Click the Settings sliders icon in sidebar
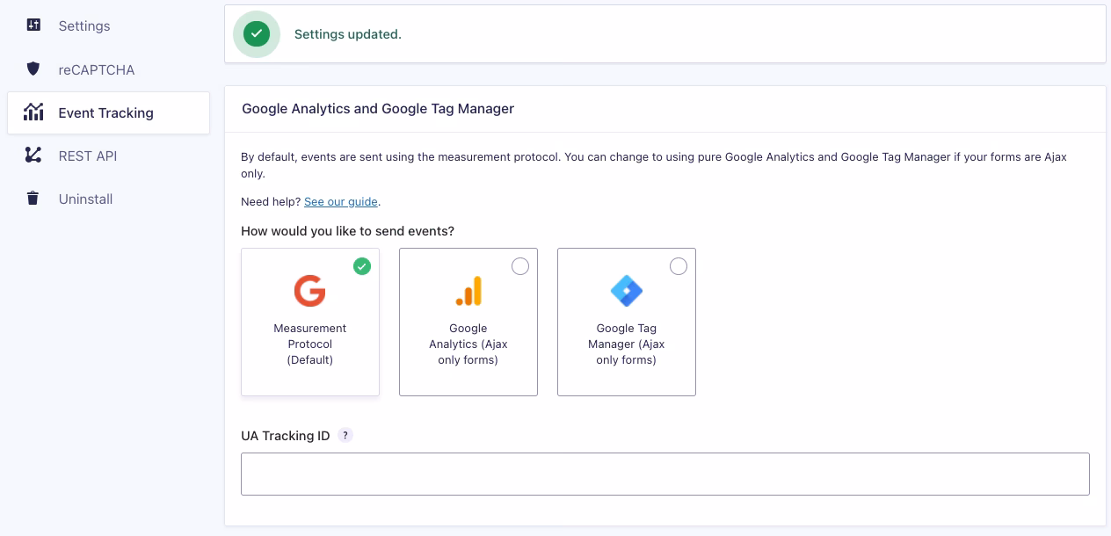Image resolution: width=1111 pixels, height=536 pixels. tap(33, 25)
